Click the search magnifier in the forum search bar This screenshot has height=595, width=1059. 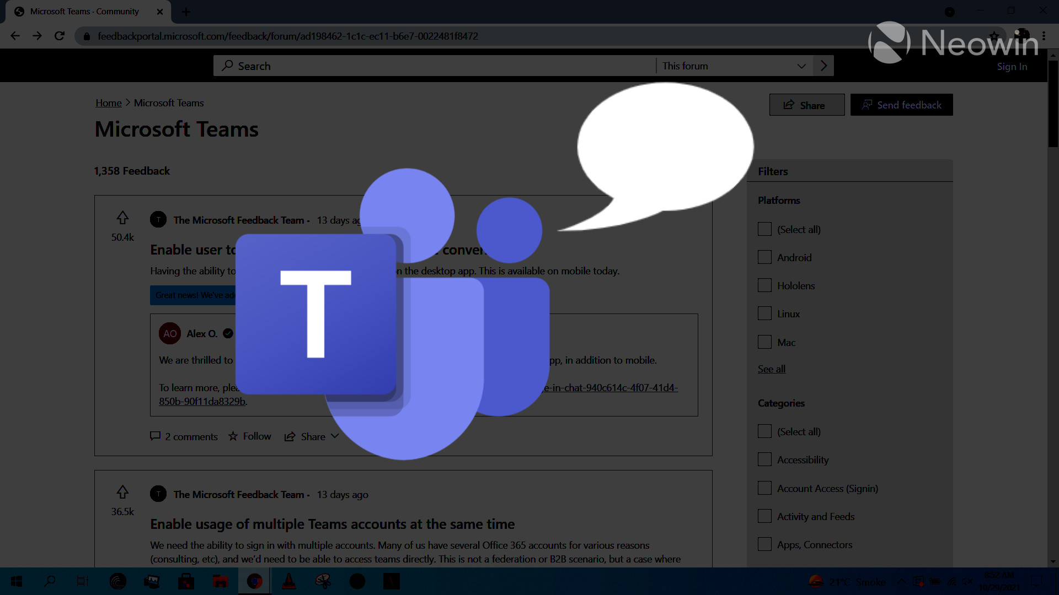[x=227, y=66]
